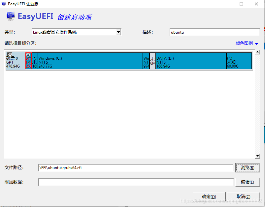The height and width of the screenshot is (207, 265).
Task: Click the EasyUEFI title bar app icon
Action: coord(4,4)
